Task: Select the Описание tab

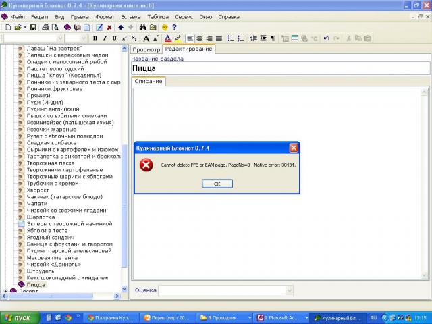Action: 148,81
